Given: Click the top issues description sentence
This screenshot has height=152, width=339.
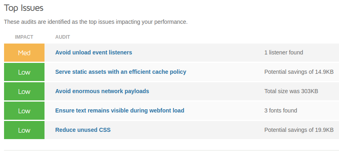Looking at the screenshot, I should click(x=96, y=22).
